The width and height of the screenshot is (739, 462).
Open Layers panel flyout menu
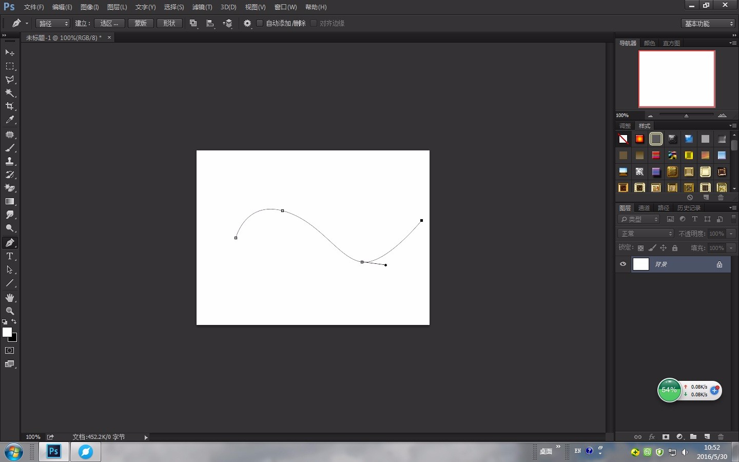[x=733, y=208]
